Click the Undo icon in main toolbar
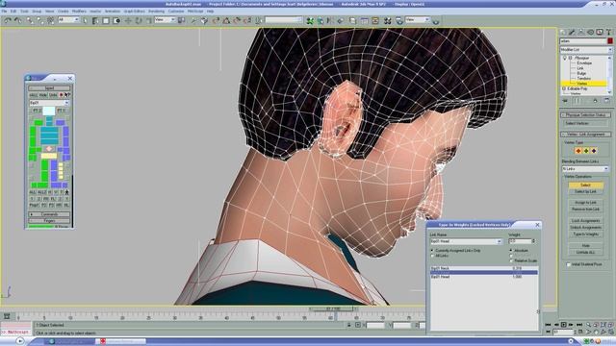Screen dimensions: 616x346 point(8,20)
